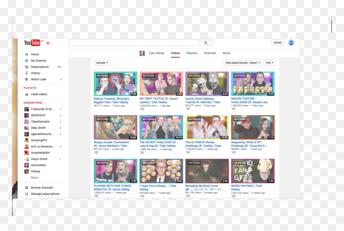Click the AtomicMari channel avatar
Viewport: 344px width, 231px height.
(x=26, y=165)
